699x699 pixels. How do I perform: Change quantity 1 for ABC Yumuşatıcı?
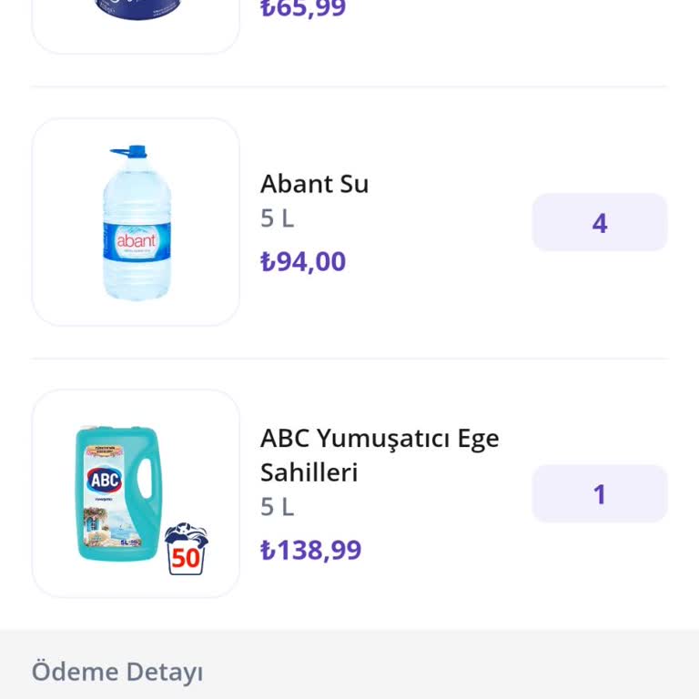(x=599, y=494)
